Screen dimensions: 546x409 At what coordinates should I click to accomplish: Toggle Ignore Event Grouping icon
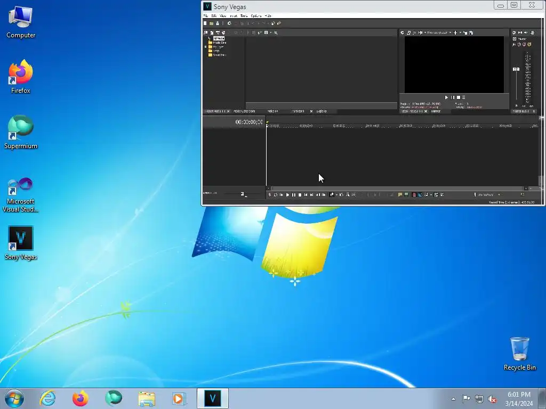pos(442,195)
